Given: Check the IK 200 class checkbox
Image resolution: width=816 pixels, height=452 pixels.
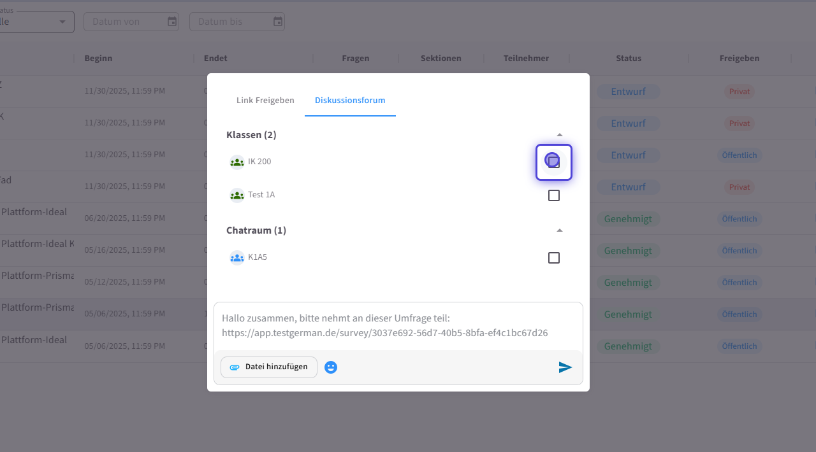Looking at the screenshot, I should click(553, 162).
